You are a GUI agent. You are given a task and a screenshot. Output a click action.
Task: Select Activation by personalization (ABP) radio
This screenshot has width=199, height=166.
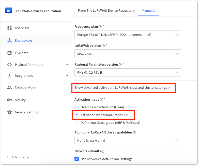pyautogui.click(x=77, y=115)
